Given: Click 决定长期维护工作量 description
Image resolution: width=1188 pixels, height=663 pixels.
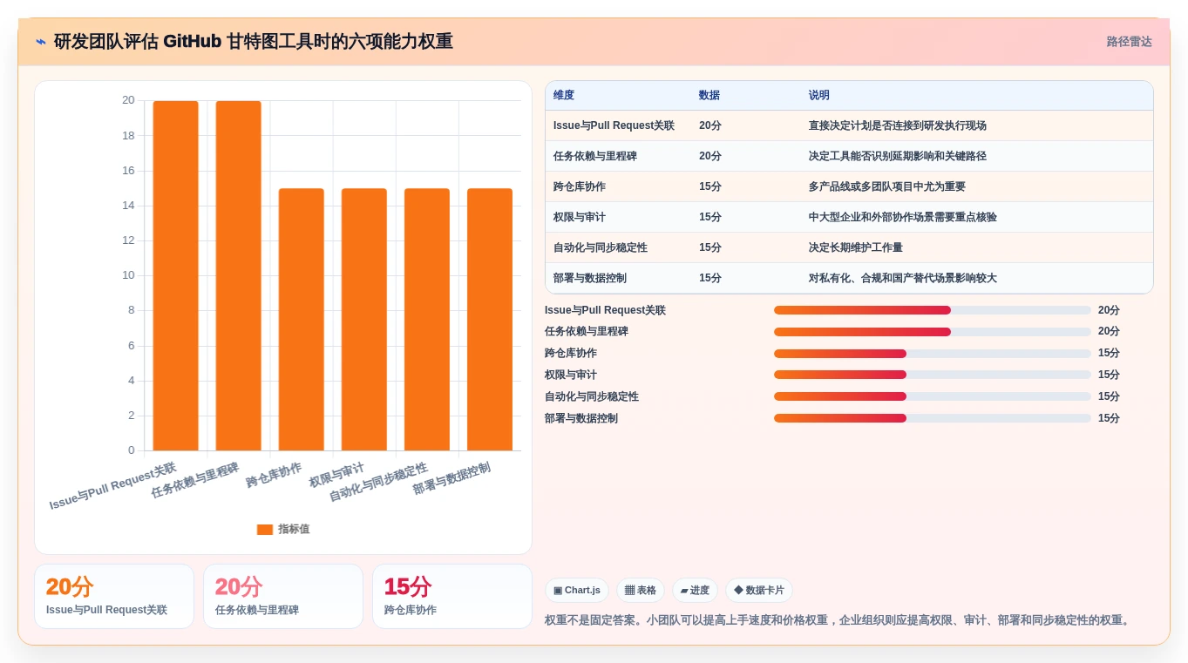Looking at the screenshot, I should 856,247.
